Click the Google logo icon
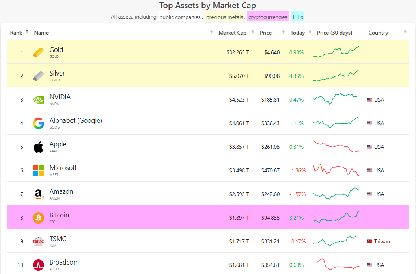 point(38,123)
